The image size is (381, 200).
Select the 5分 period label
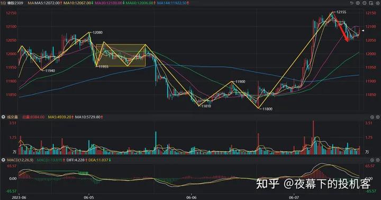[x=3, y=3]
